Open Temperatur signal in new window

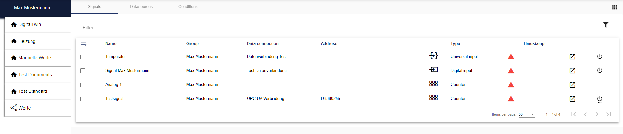[x=572, y=57]
